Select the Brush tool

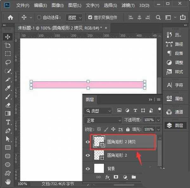point(8,97)
